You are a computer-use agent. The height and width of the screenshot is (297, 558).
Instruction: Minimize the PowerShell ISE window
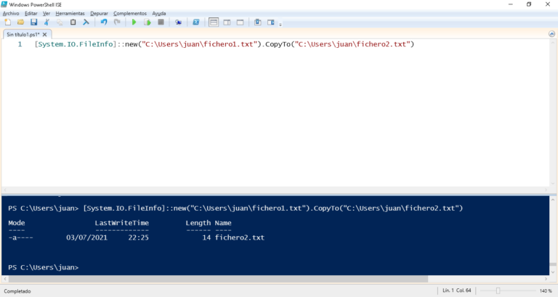click(x=510, y=4)
